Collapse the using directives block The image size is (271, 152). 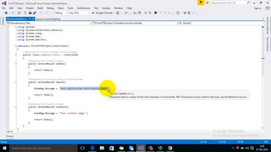[x=16, y=27]
